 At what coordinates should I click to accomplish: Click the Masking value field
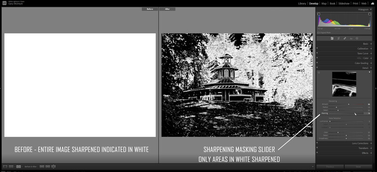tap(367, 113)
